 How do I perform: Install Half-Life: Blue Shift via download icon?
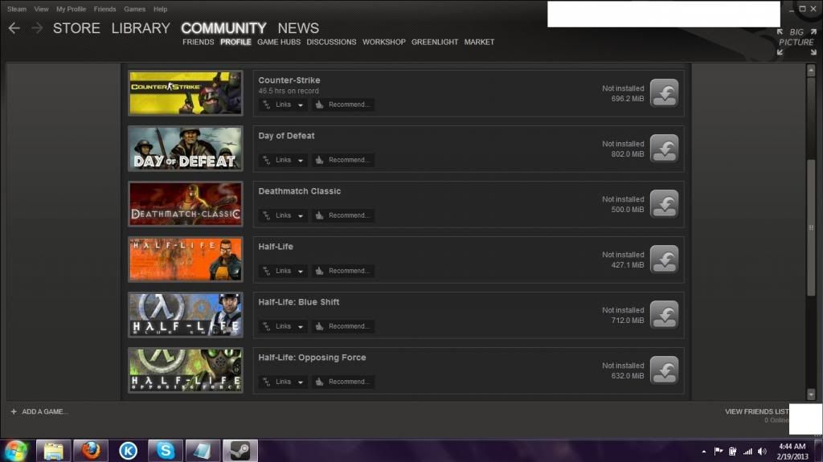click(664, 315)
